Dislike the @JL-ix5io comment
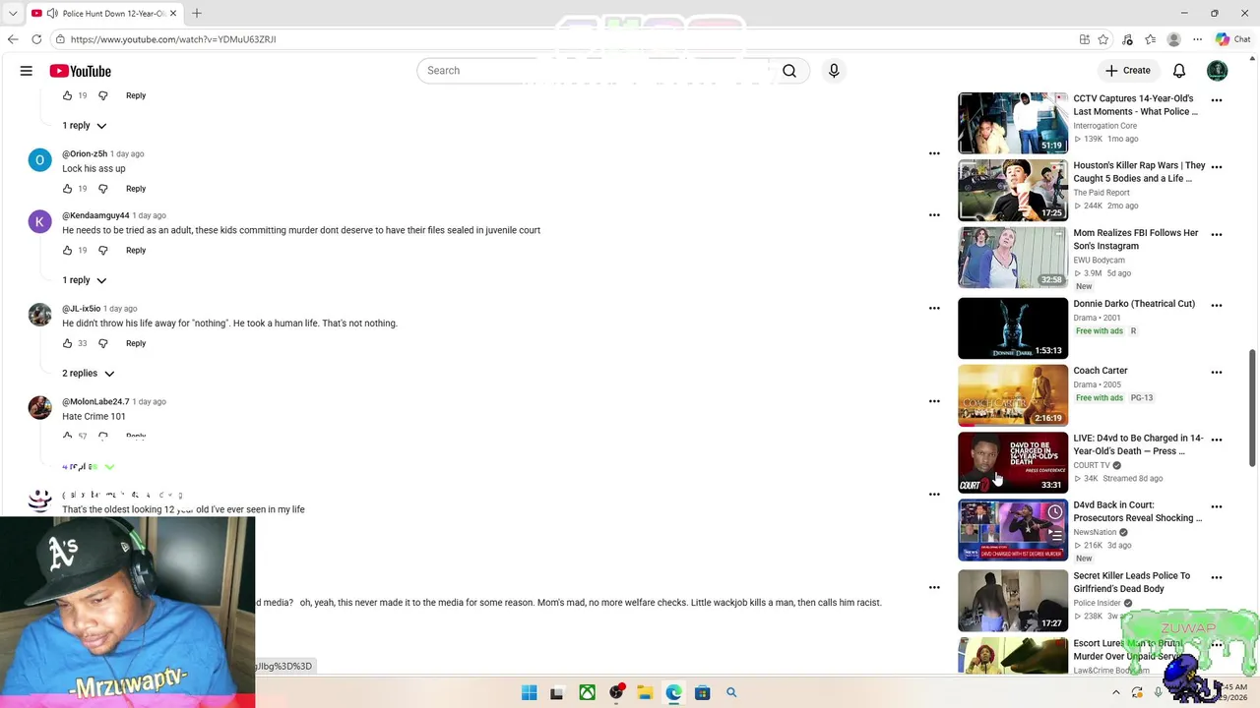 (x=102, y=343)
